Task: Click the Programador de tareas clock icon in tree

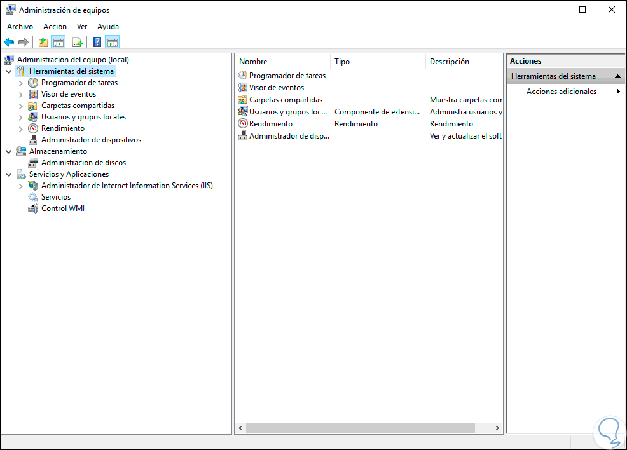Action: tap(33, 83)
